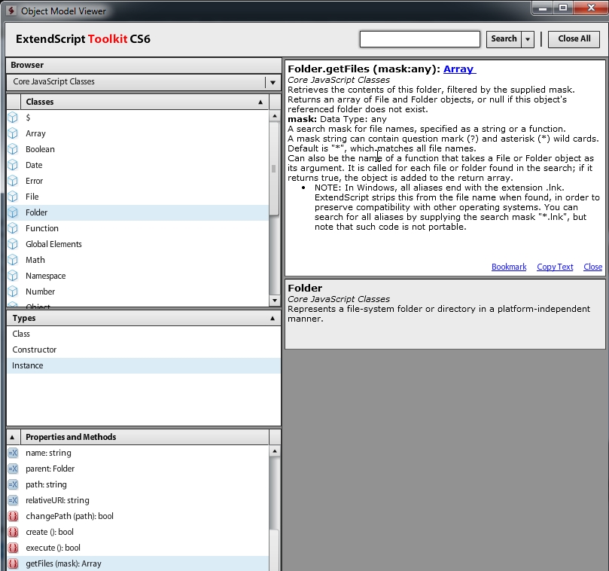The width and height of the screenshot is (609, 571).
Task: Click the cube icon beside Number
Action: pyautogui.click(x=13, y=292)
